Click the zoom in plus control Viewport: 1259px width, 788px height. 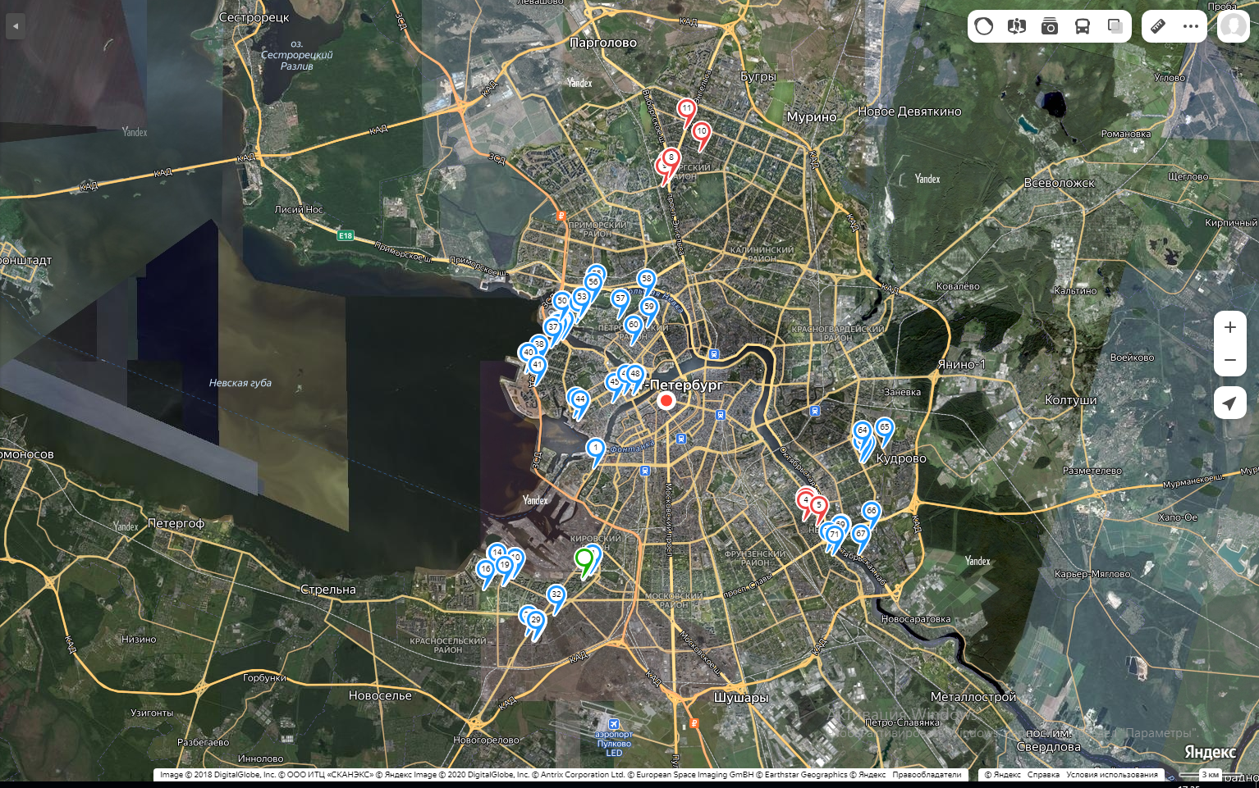point(1229,327)
